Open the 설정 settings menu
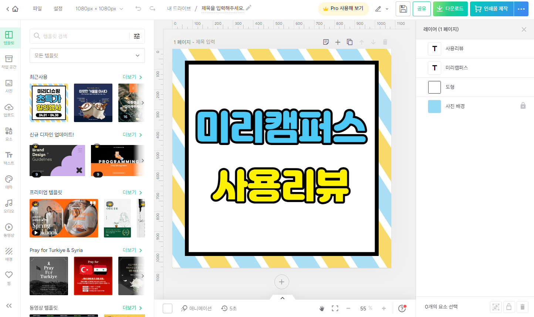The width and height of the screenshot is (534, 317). (x=58, y=9)
